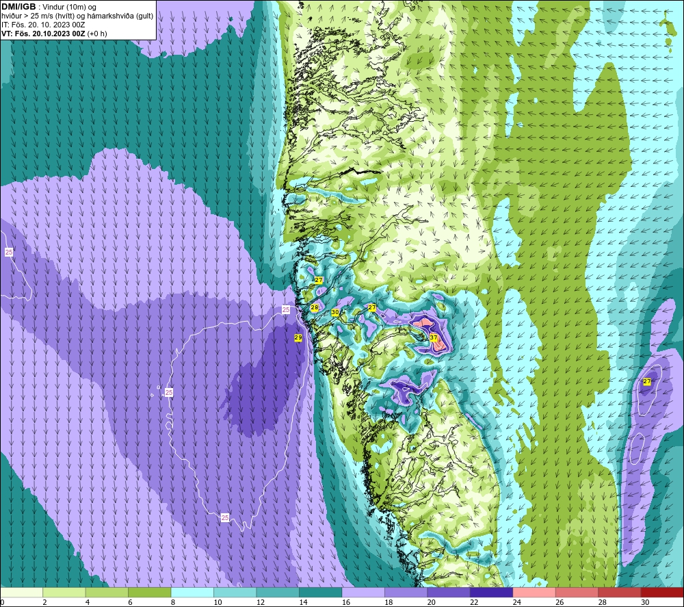Click the legend scale value 30

(x=645, y=602)
